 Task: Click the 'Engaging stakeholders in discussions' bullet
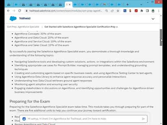pos(84,90)
